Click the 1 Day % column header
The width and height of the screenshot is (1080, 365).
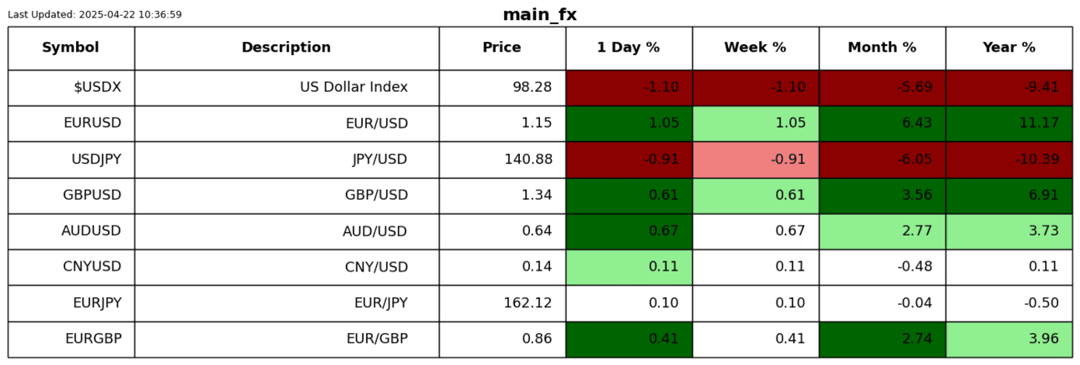click(629, 48)
